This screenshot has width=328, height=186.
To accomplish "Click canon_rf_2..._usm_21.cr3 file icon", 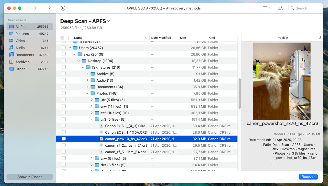I will pos(101,145).
